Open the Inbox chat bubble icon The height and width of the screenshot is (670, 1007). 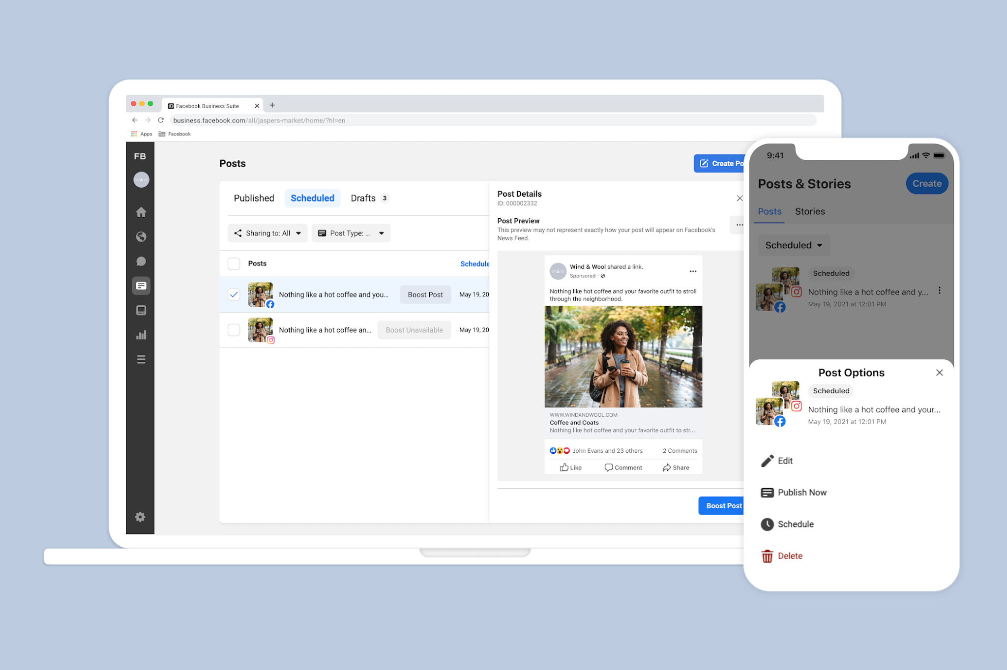click(x=141, y=261)
